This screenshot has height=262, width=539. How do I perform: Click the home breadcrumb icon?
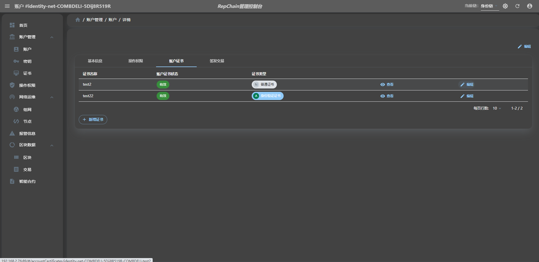(x=78, y=20)
